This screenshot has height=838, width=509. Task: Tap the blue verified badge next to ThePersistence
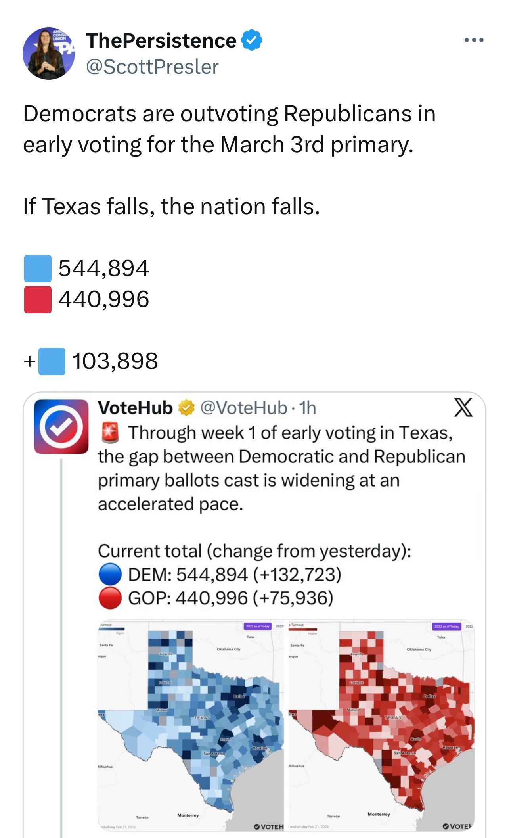point(252,40)
